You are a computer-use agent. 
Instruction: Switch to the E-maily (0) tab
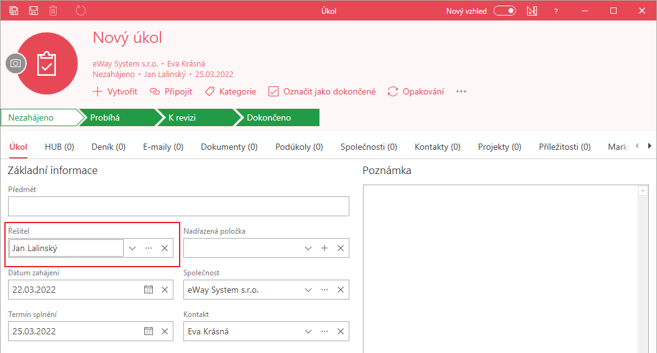tap(163, 147)
